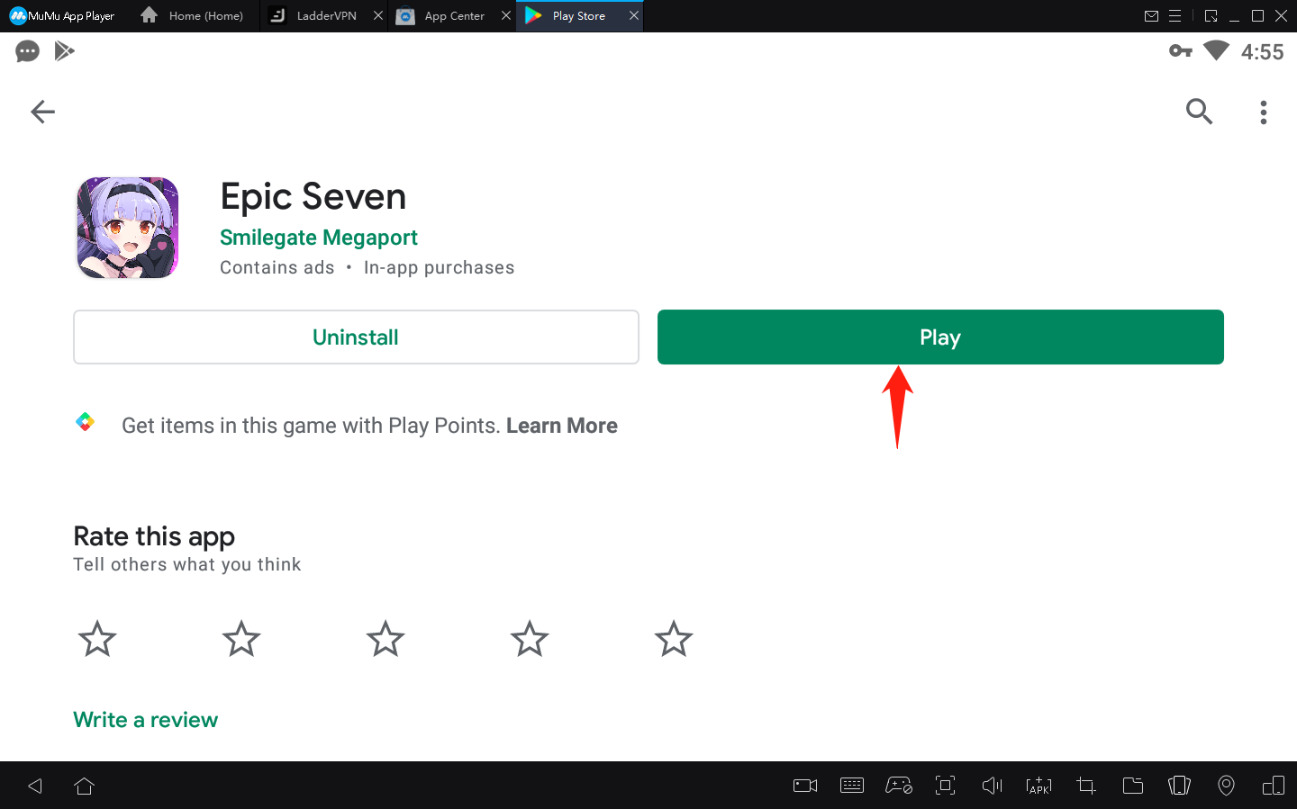Open the shared folder icon
The height and width of the screenshot is (809, 1297).
pos(1132,785)
